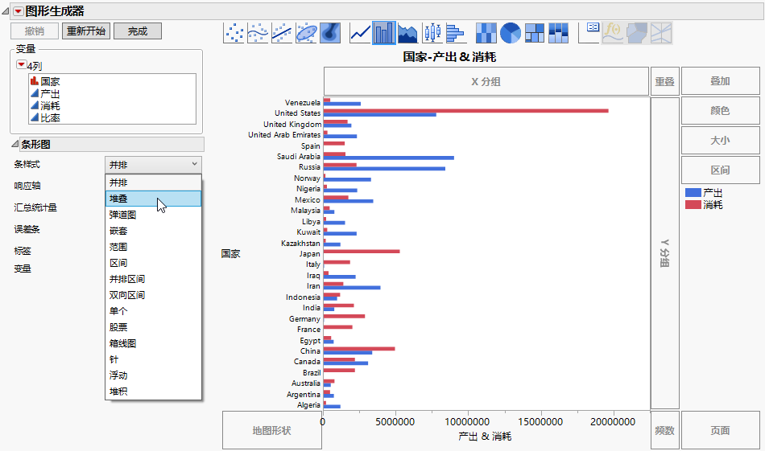Click the 频数 drop zone
Screen dimensions: 765x451
coord(664,431)
